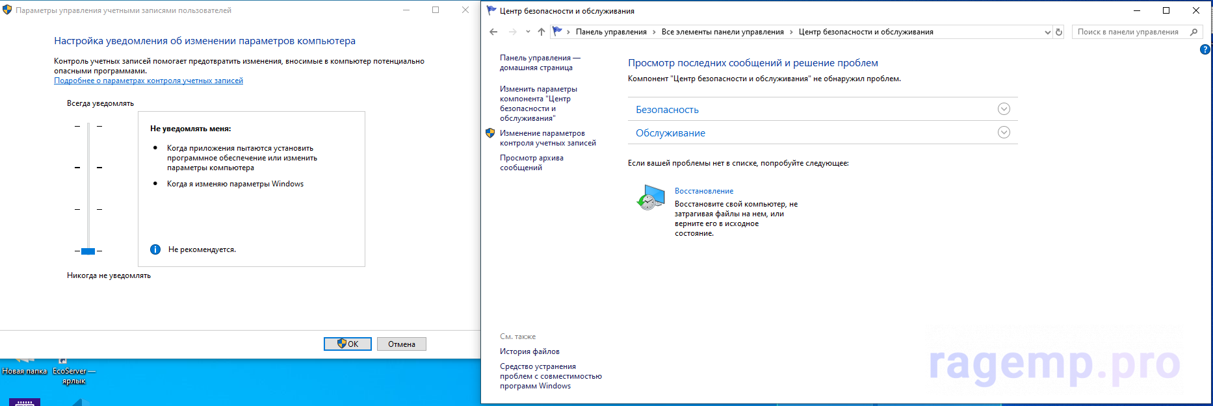The image size is (1213, 406).
Task: Click the top notch of the UAC slider
Action: click(x=88, y=126)
